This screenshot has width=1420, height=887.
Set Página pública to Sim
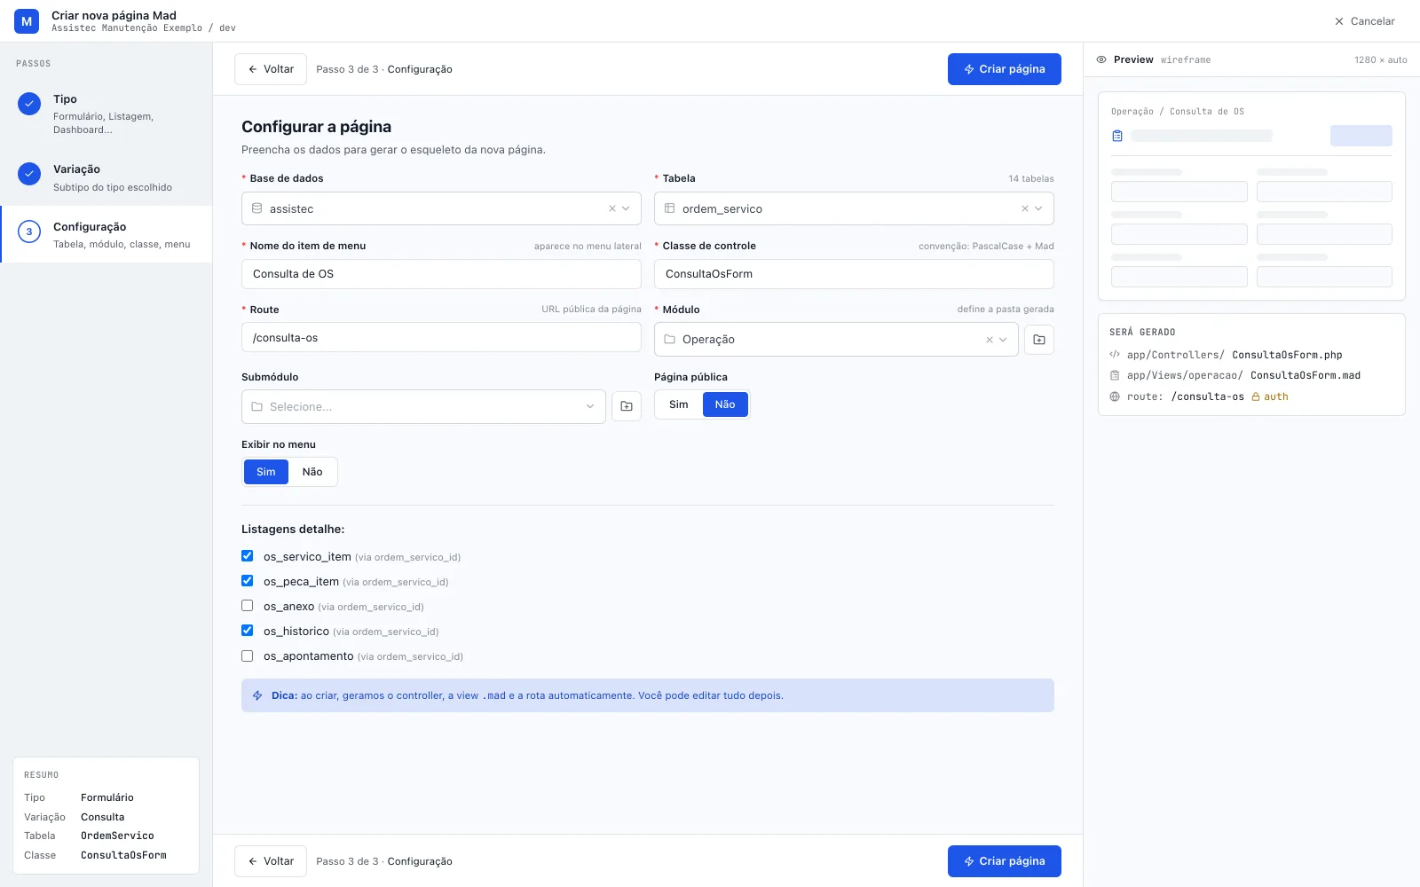click(x=679, y=404)
